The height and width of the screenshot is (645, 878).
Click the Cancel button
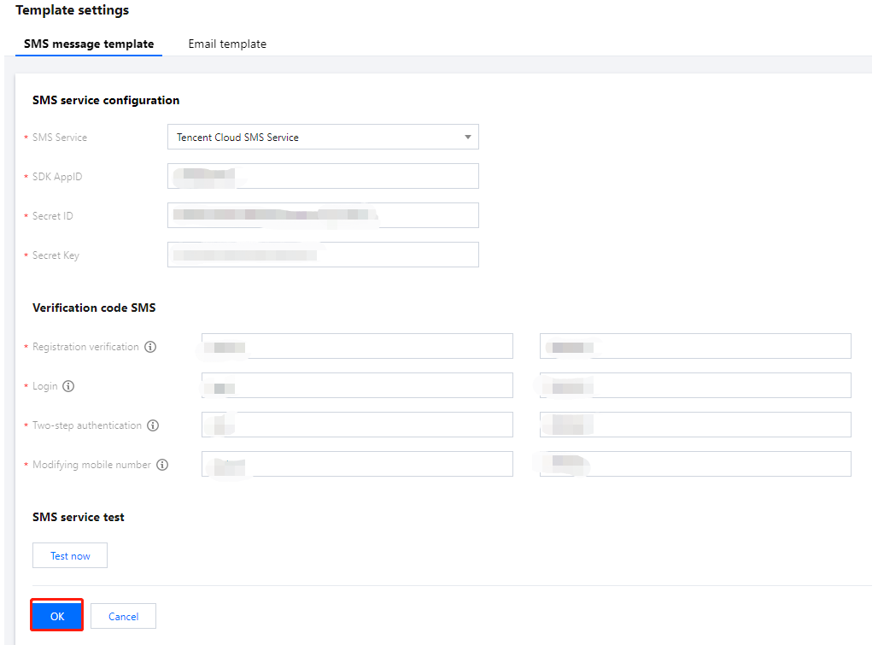tap(123, 616)
